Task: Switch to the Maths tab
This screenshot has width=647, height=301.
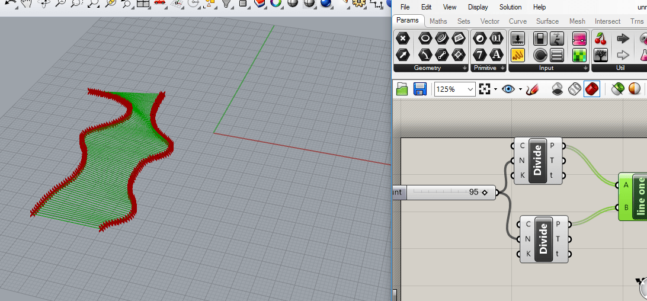Action: click(438, 21)
